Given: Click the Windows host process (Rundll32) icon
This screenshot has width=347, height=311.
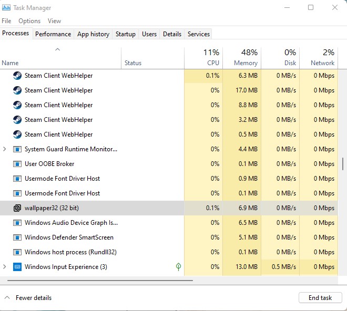Looking at the screenshot, I should pyautogui.click(x=17, y=252).
